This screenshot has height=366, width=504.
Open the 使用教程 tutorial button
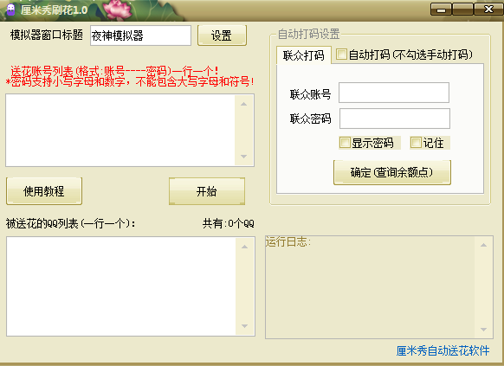pos(44,191)
